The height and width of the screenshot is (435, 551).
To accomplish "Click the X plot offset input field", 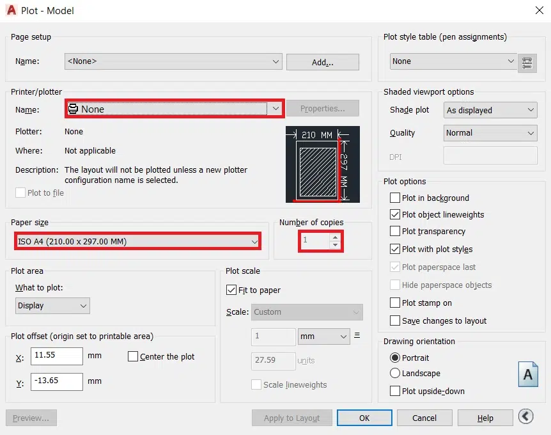I will pos(57,356).
